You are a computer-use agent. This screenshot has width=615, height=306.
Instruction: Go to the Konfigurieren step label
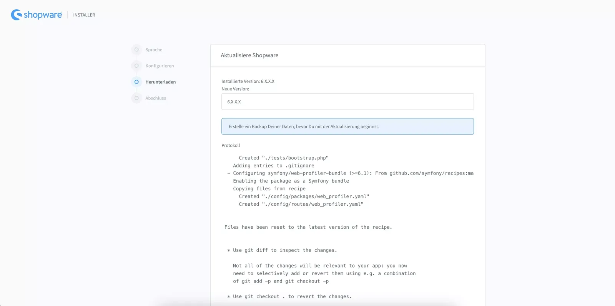pyautogui.click(x=160, y=66)
